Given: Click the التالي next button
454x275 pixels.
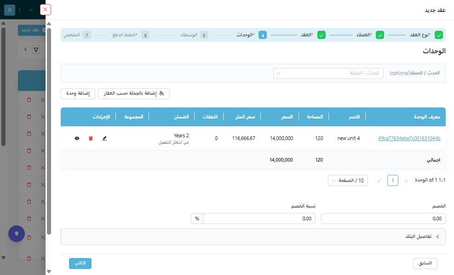Looking at the screenshot, I should click(x=80, y=263).
